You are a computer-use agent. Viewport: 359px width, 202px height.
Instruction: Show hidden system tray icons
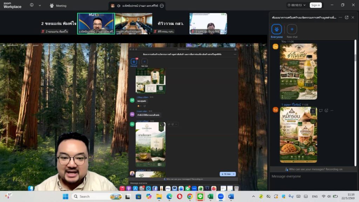pyautogui.click(x=253, y=196)
